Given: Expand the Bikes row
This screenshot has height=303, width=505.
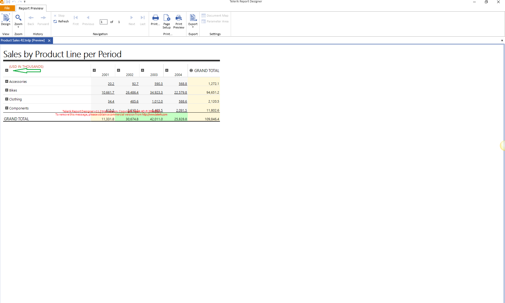Looking at the screenshot, I should [7, 90].
